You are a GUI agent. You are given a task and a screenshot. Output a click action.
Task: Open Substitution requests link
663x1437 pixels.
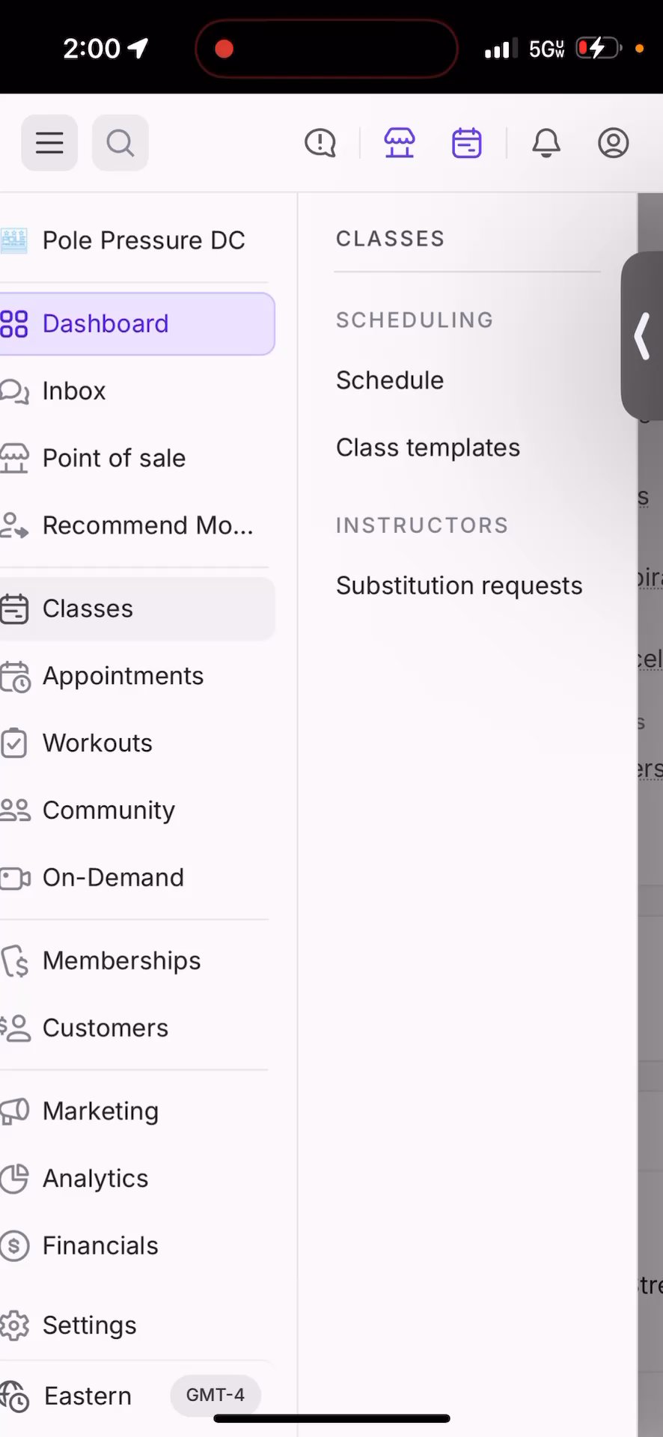tap(459, 585)
